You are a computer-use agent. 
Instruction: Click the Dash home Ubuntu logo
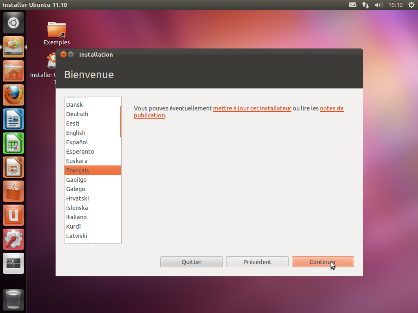tap(13, 23)
